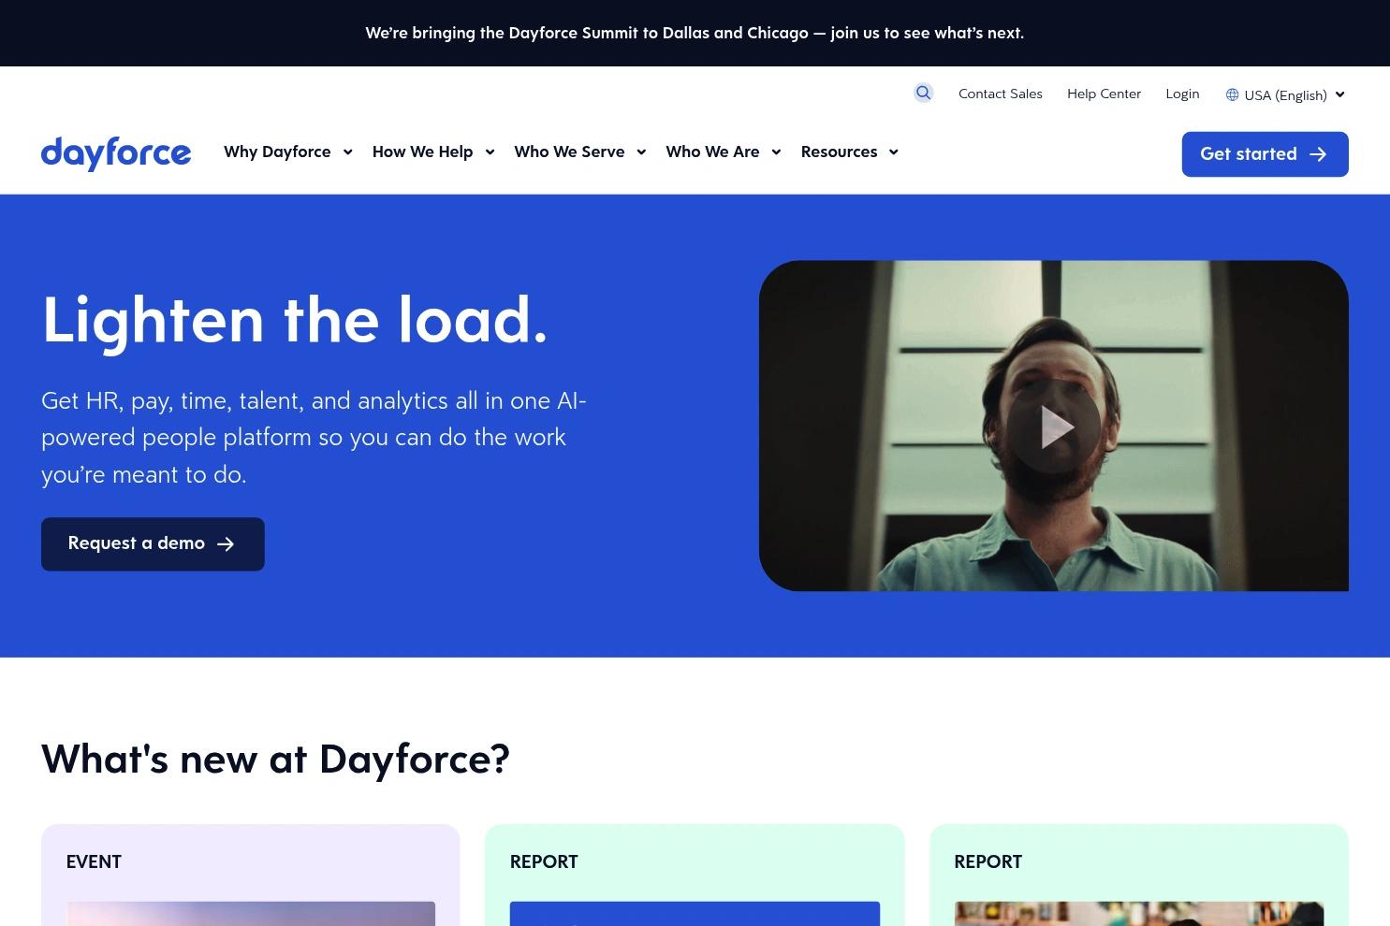Click the EVENT card label
This screenshot has height=926, width=1390.
(94, 862)
